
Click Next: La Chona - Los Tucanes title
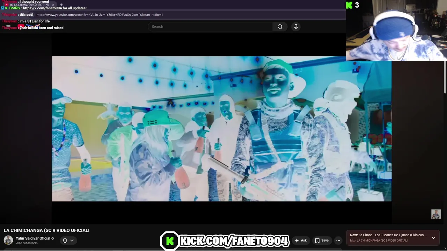click(388, 235)
